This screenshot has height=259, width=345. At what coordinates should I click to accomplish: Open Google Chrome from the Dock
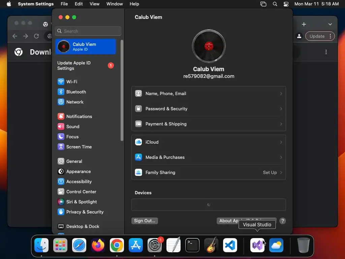point(117,245)
